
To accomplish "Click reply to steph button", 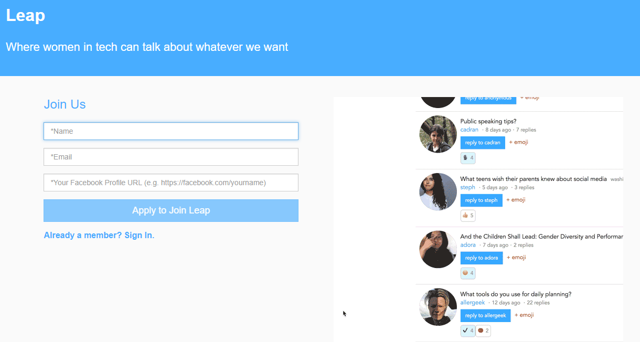I will [481, 200].
